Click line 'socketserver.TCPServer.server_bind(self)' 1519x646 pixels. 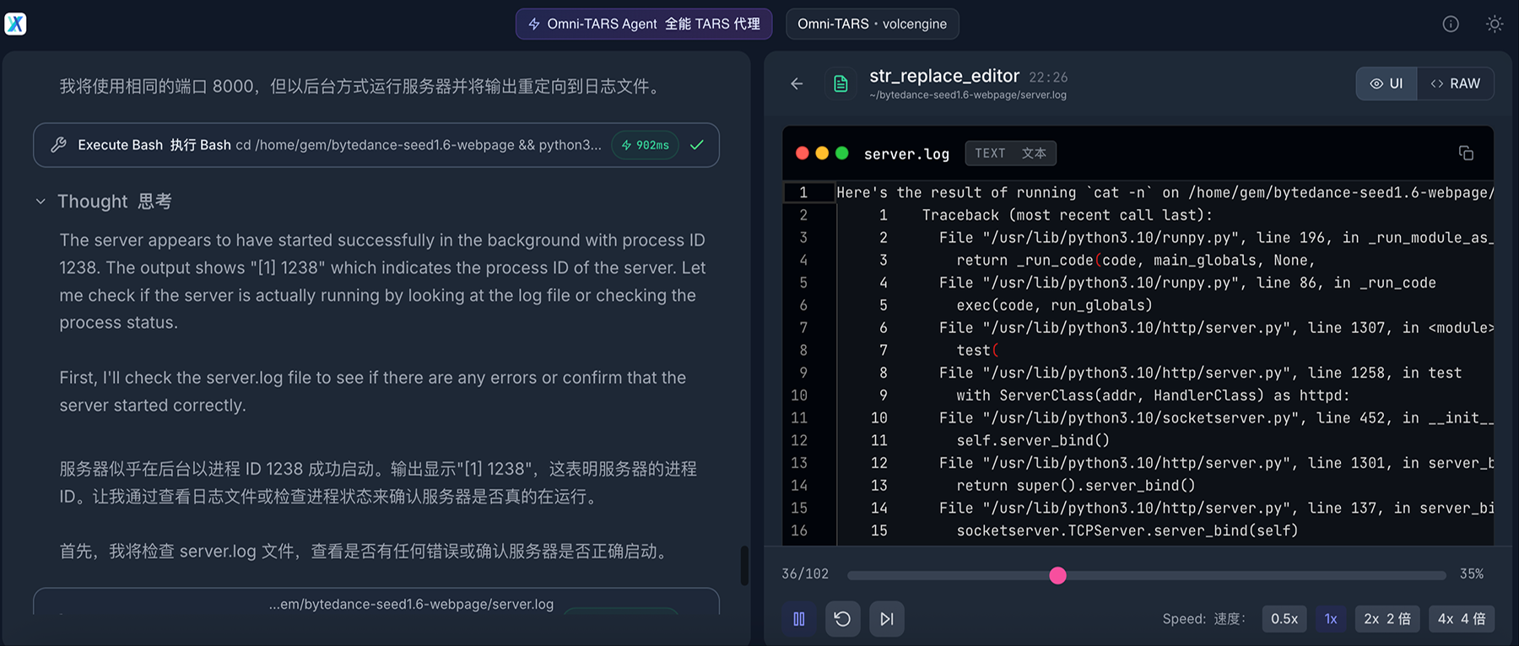pyautogui.click(x=1127, y=530)
